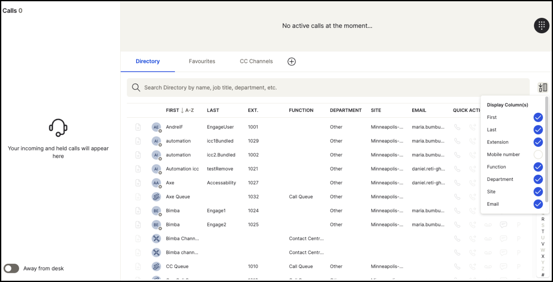The image size is (553, 282).
Task: Click the add note icon beside AndreiF
Action: click(x=138, y=127)
